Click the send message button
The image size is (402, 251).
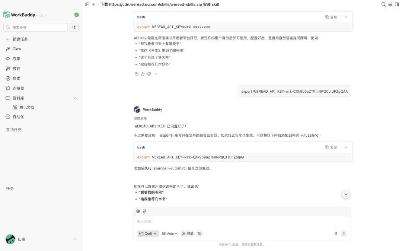[344, 233]
